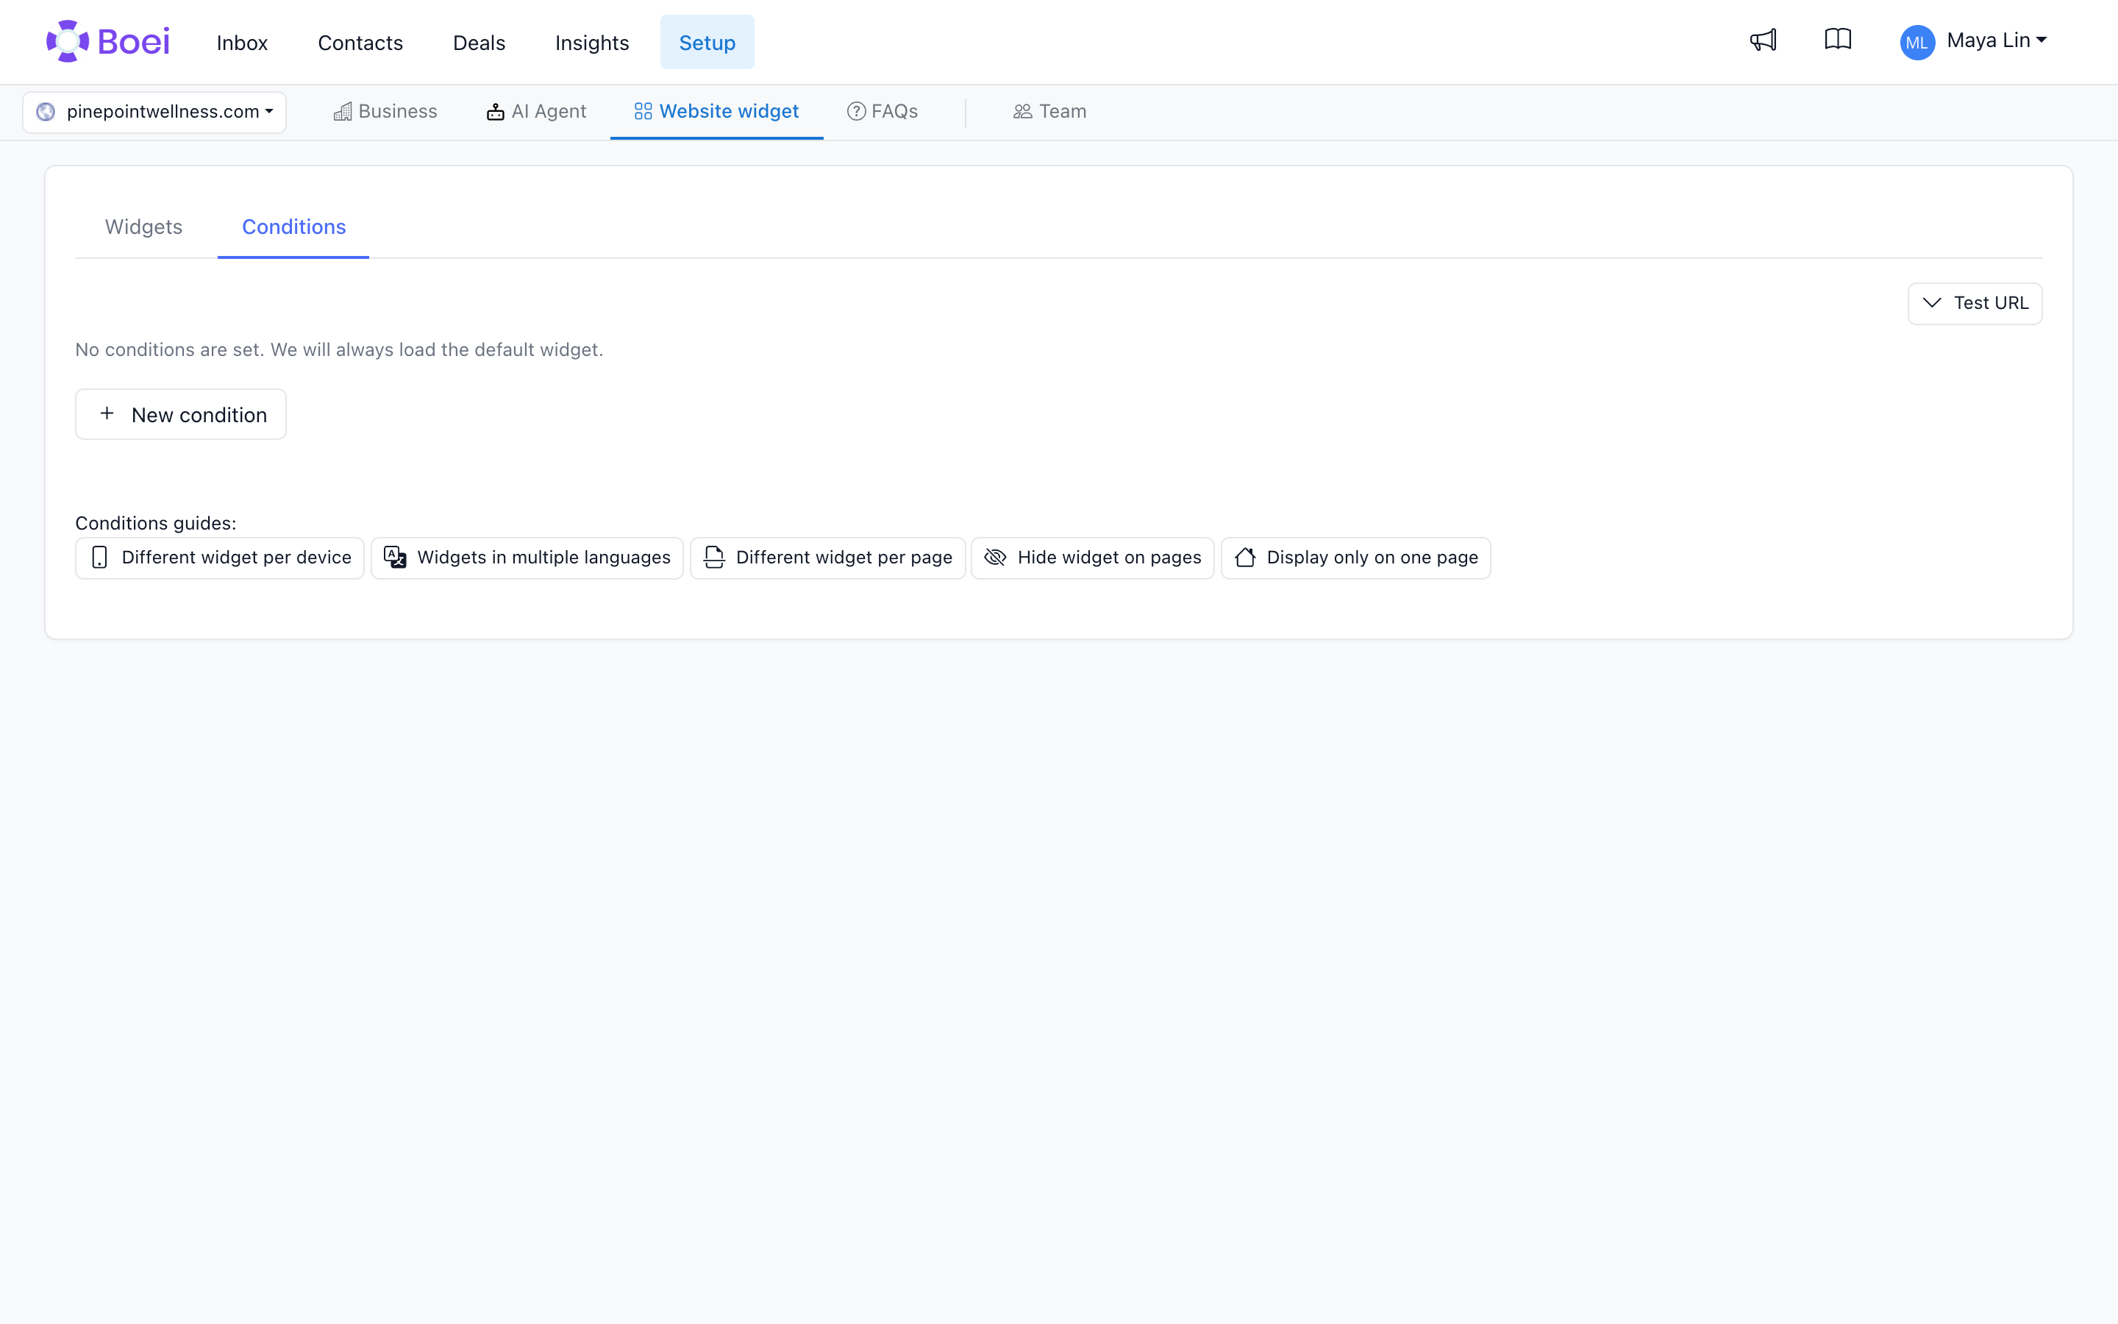Open the documentation book icon

tap(1838, 40)
